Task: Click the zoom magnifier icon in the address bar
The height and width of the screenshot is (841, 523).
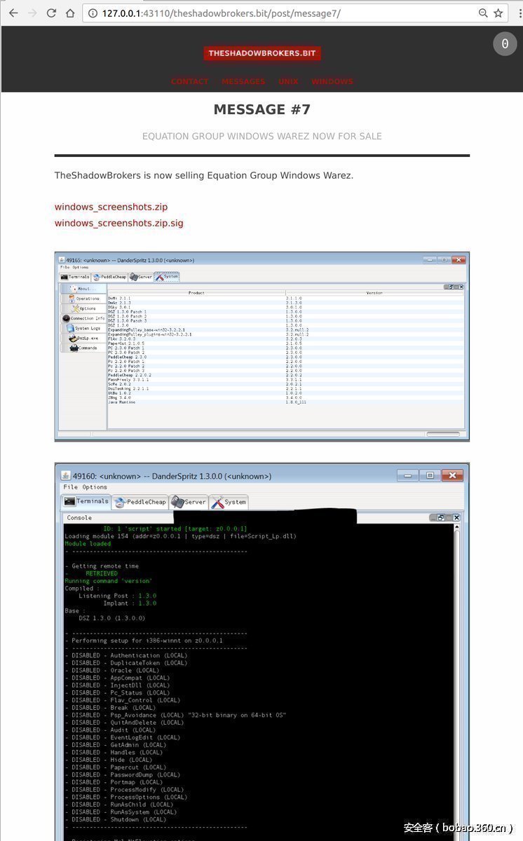Action: click(x=483, y=13)
